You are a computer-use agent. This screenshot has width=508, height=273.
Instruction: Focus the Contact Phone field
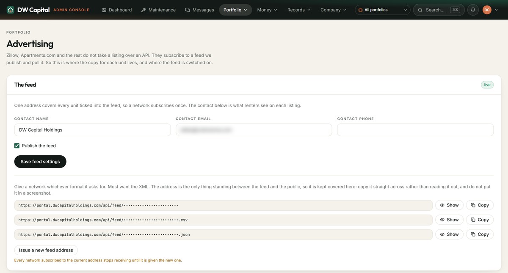[x=415, y=130]
